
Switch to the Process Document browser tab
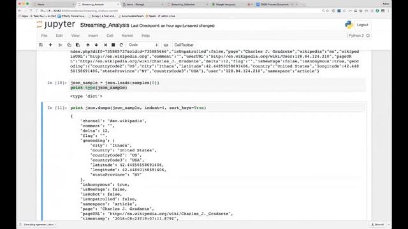click(276, 4)
